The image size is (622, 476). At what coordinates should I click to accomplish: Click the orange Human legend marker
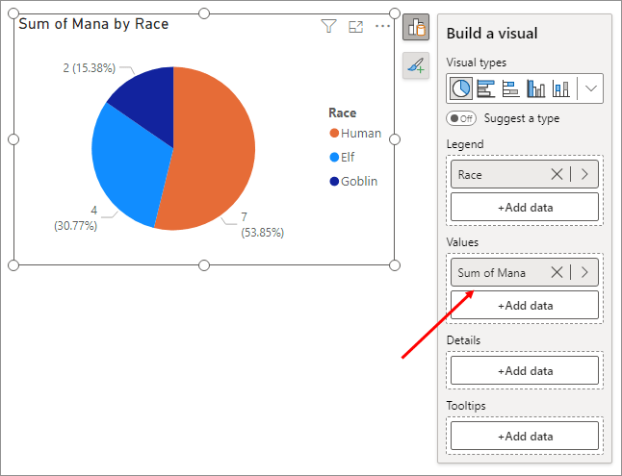pyautogui.click(x=334, y=134)
